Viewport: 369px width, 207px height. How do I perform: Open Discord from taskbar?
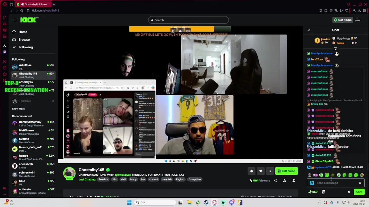(x=231, y=202)
